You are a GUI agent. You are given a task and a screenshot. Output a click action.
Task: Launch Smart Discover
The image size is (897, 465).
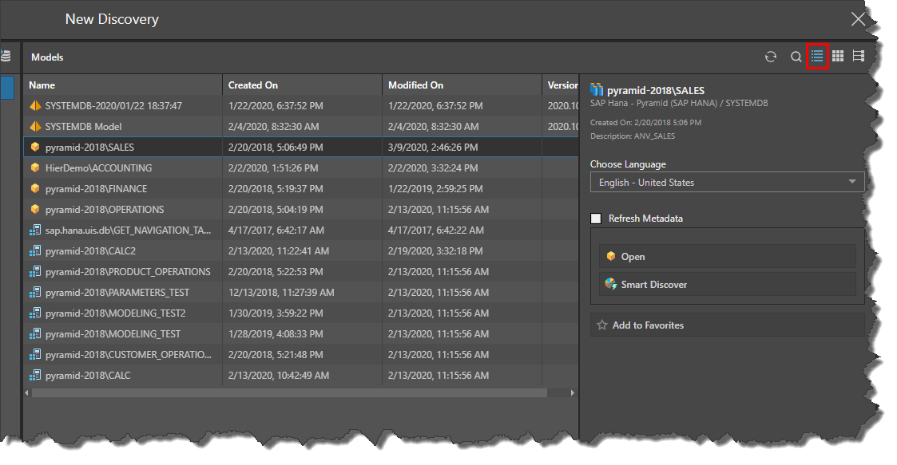[x=727, y=285]
